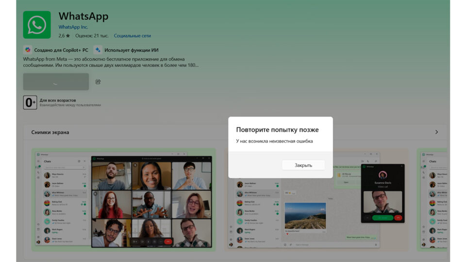Screen dimensions: 466x262
Task: Click the Использует функции ИИ label
Action: (x=132, y=50)
